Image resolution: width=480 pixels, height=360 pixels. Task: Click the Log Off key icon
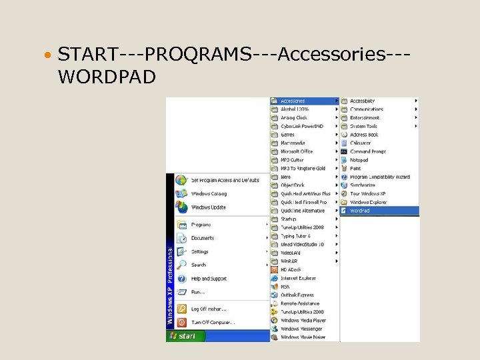tap(182, 309)
